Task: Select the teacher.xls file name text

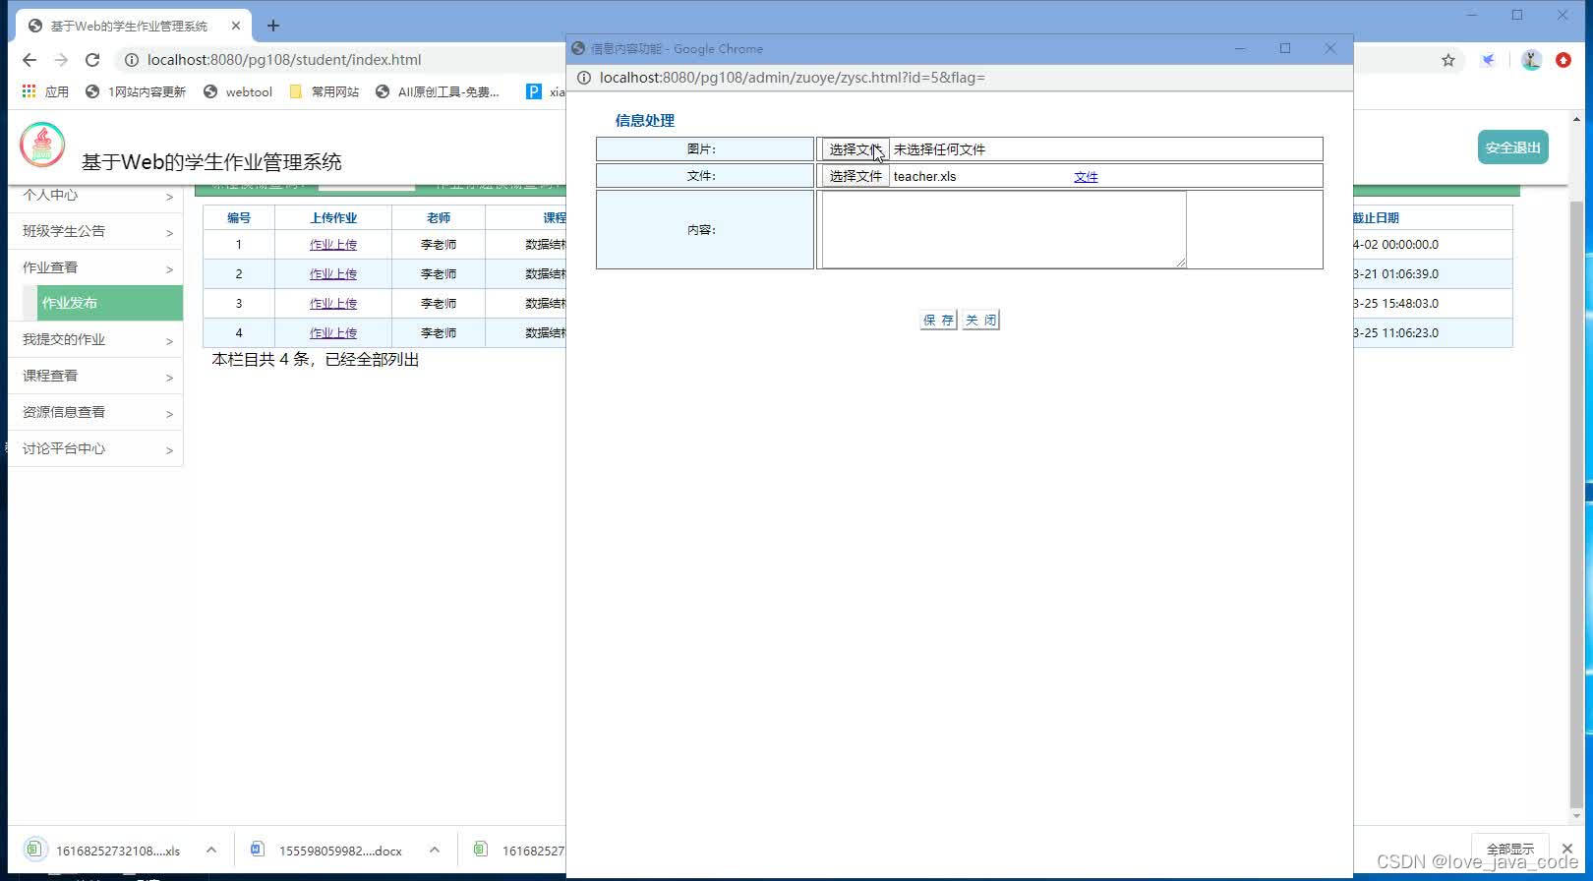Action: tap(924, 177)
